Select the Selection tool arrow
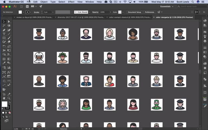 4,21
